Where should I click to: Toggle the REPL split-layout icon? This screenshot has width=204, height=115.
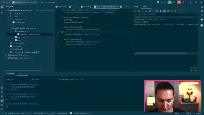pos(164,11)
